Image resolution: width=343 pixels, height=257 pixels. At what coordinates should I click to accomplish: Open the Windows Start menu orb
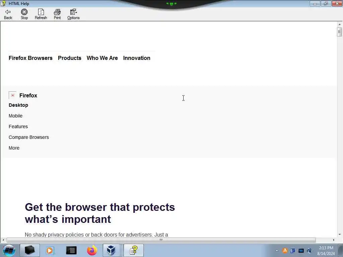(9, 250)
